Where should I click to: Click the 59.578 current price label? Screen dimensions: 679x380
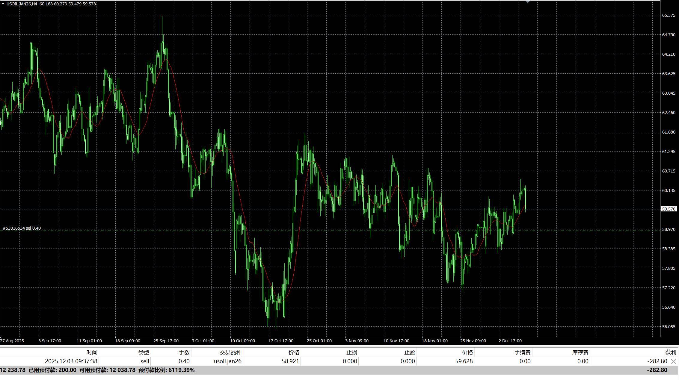click(x=669, y=209)
